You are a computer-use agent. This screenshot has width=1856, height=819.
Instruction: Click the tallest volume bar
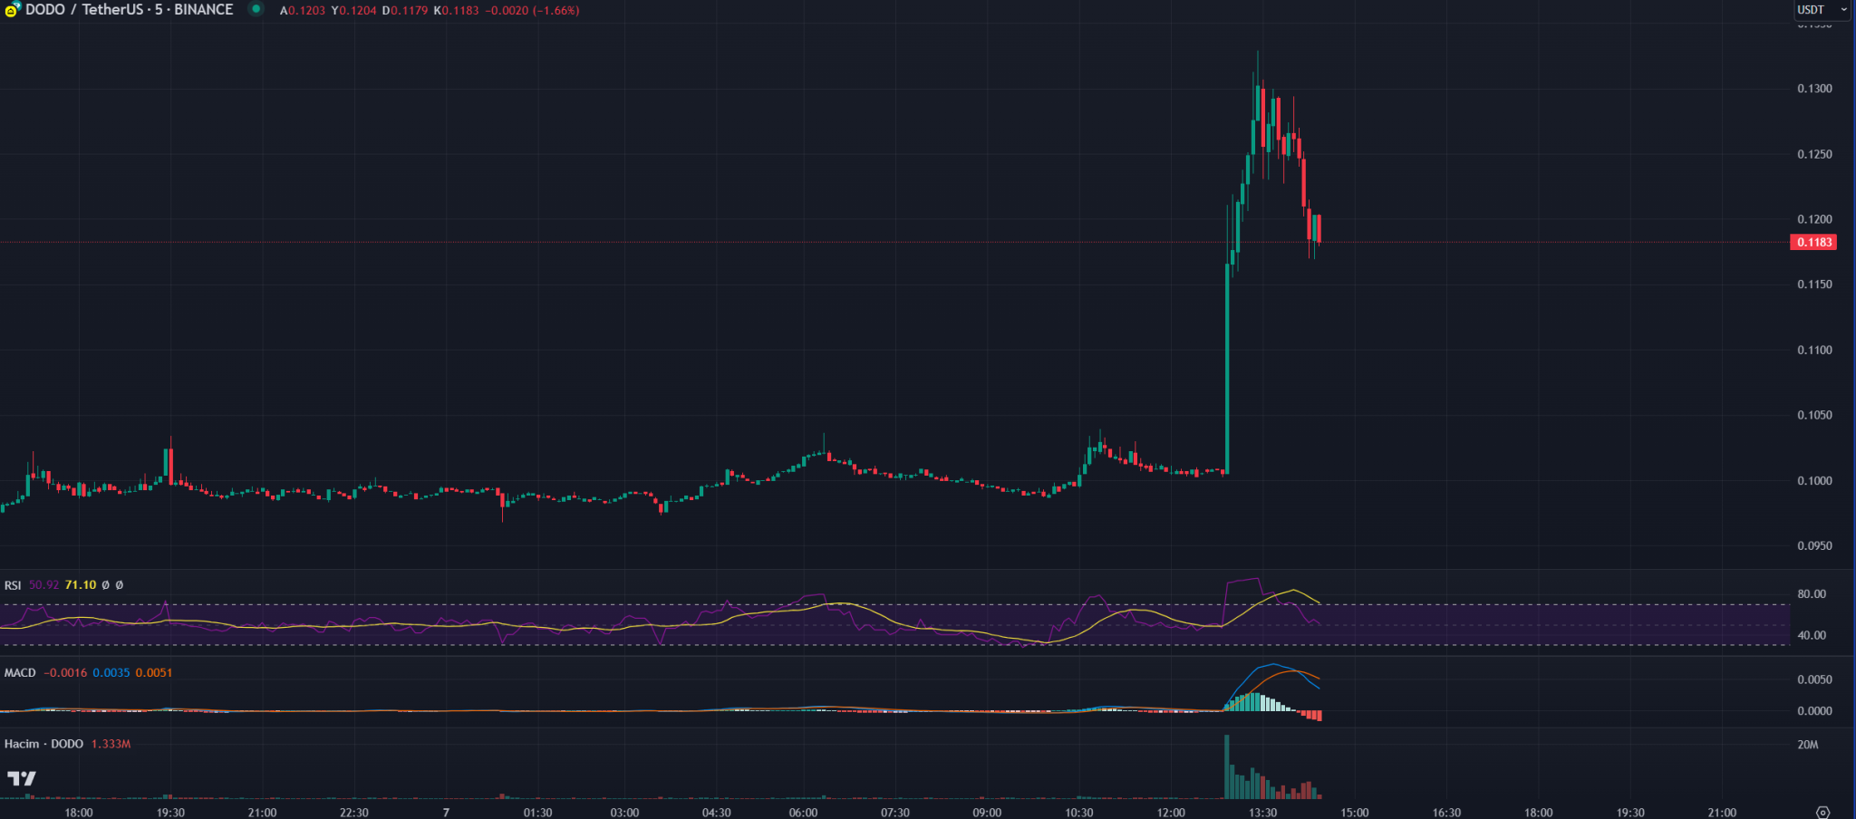[1227, 766]
